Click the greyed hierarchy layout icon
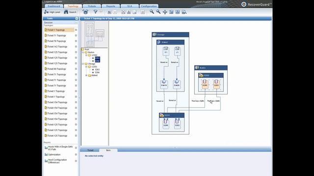 coord(129,12)
